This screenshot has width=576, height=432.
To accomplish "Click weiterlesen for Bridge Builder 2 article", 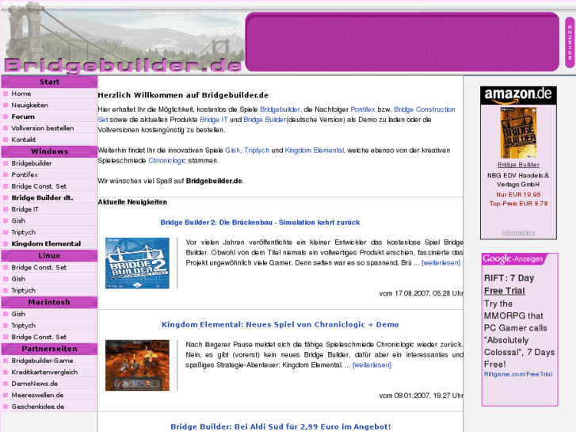I will [441, 263].
